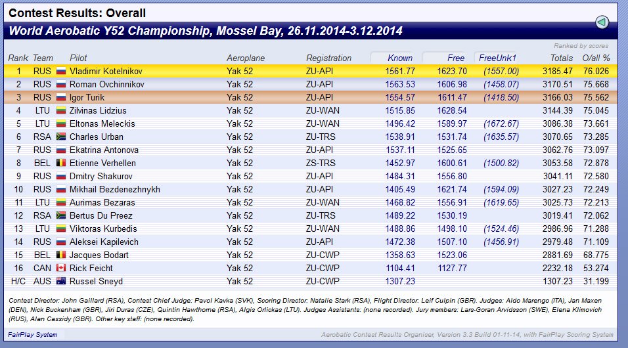628x348 pixels.
Task: Select pilot name Igor Turik
Action: pos(87,98)
